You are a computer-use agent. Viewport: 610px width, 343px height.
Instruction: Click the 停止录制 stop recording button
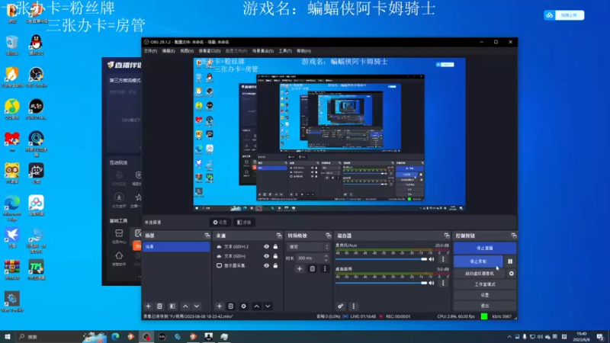478,261
